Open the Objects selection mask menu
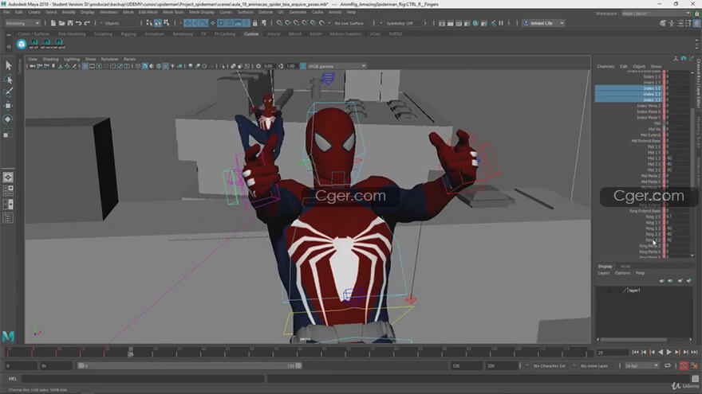This screenshot has height=394, width=702. pos(112,23)
